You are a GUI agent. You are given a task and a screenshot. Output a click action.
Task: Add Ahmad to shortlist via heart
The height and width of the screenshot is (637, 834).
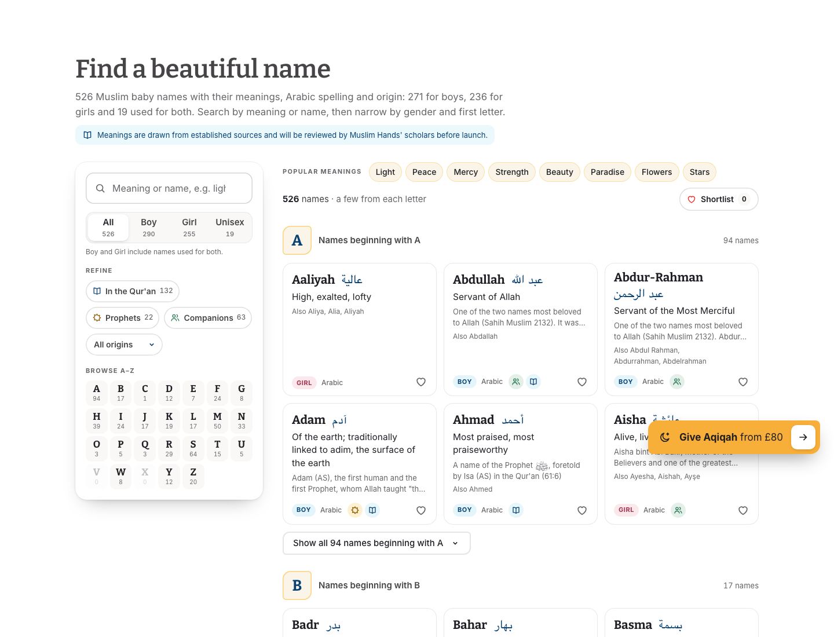pos(582,511)
